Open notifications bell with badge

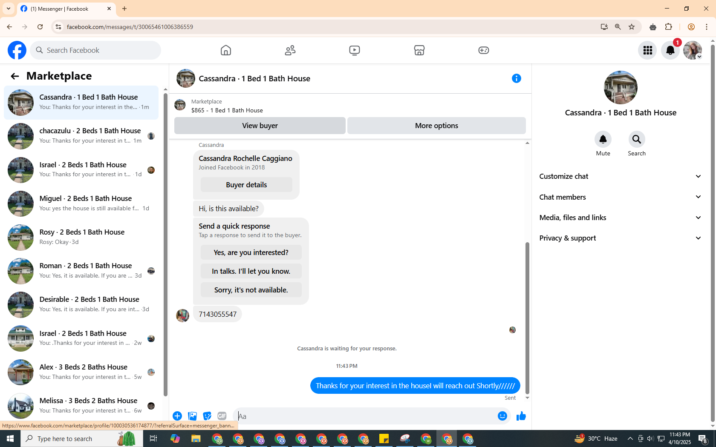point(670,50)
